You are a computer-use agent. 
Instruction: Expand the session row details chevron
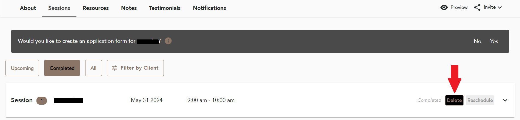[505, 100]
